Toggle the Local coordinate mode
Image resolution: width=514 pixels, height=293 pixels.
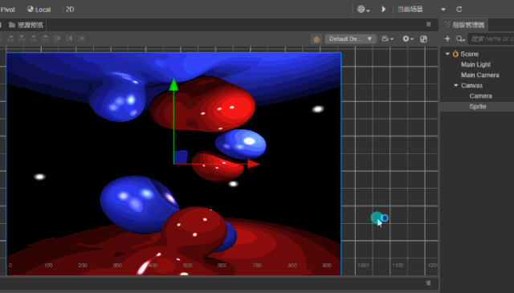tap(39, 10)
